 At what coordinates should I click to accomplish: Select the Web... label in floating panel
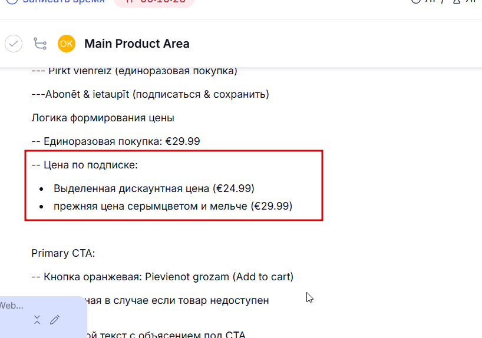11,306
